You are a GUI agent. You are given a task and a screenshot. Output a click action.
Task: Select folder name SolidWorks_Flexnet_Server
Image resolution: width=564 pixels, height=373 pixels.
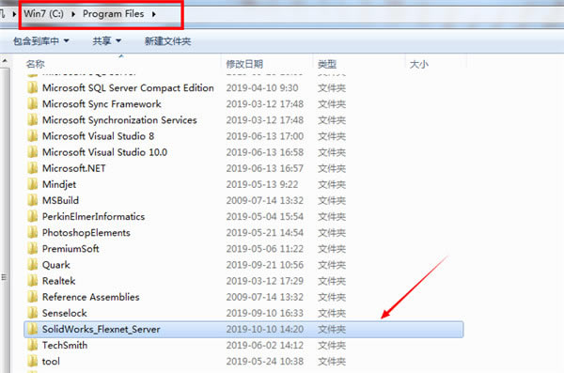102,329
